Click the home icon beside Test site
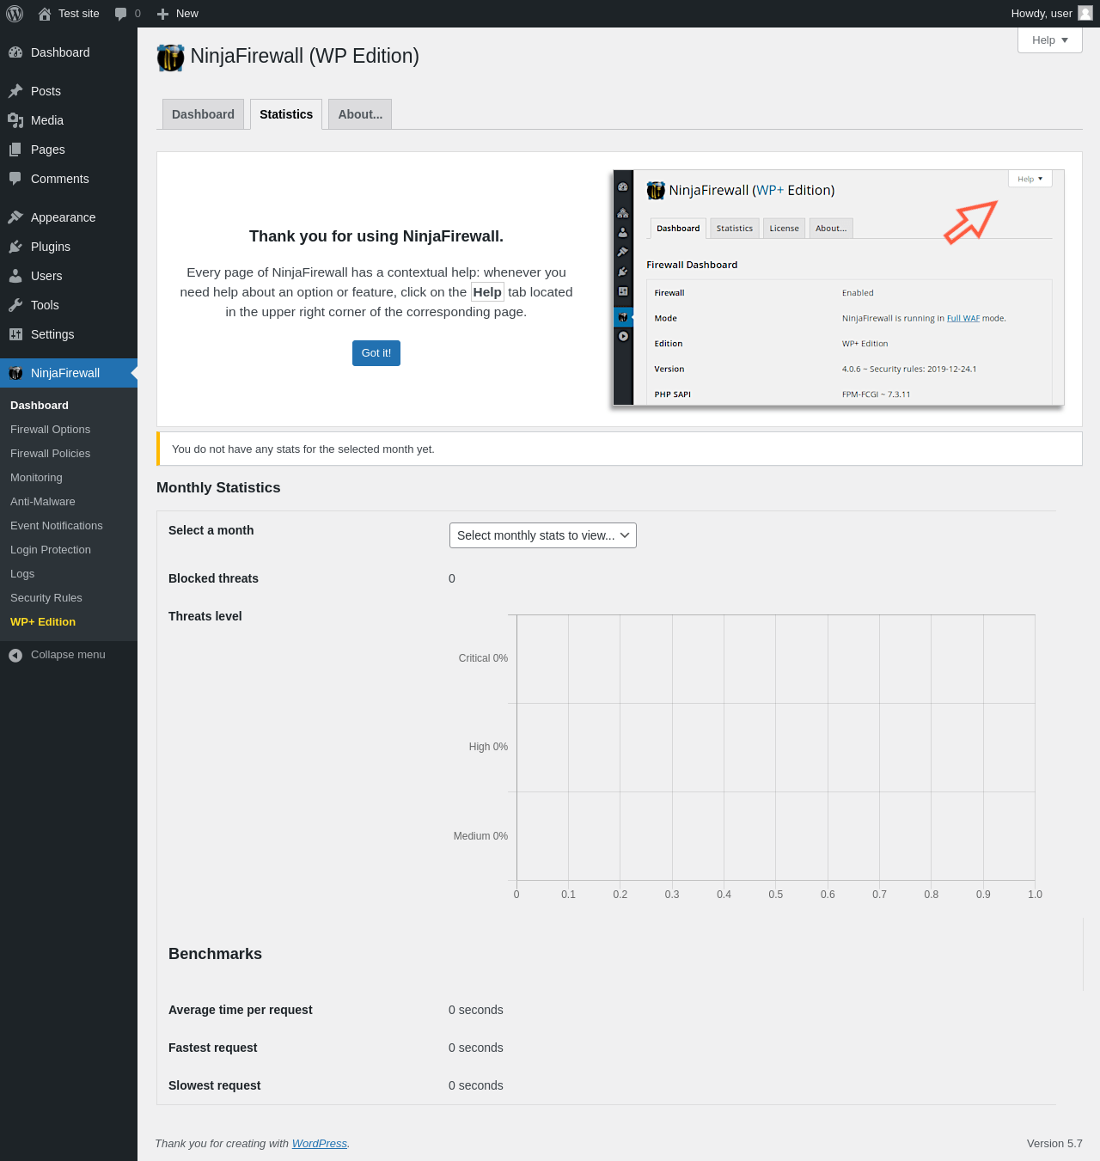 tap(45, 14)
